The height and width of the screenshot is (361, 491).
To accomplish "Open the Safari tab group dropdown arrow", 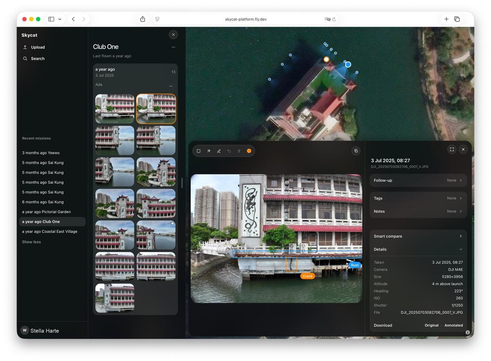I will pos(60,19).
